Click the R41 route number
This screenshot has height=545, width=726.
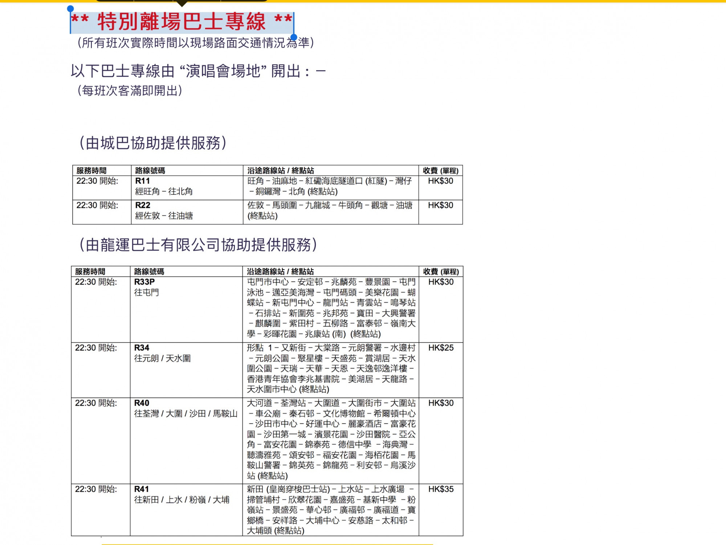[x=142, y=489]
